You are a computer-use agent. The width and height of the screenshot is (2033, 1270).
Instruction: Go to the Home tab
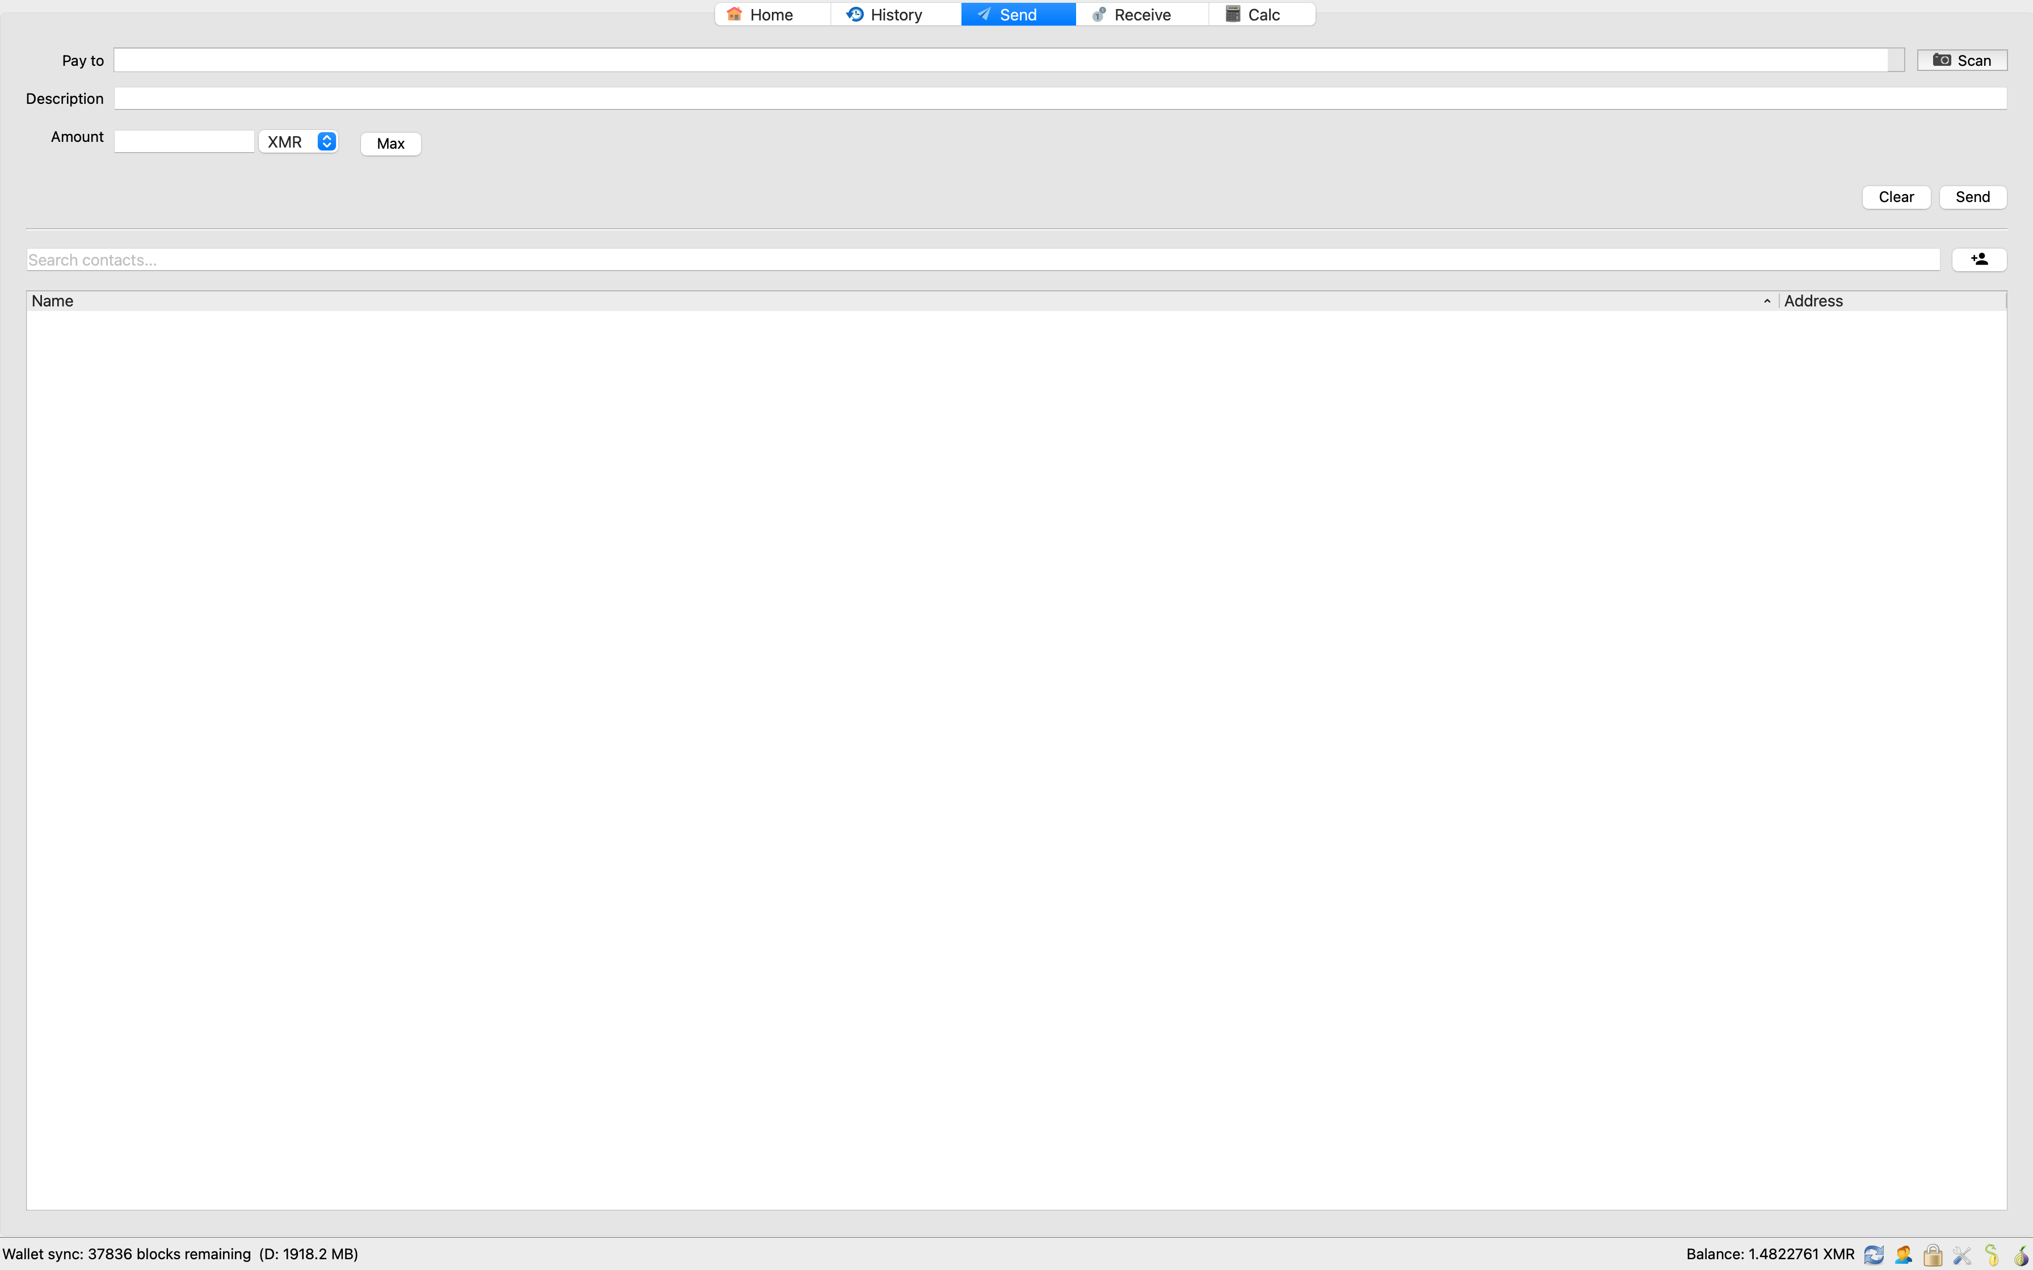[771, 14]
